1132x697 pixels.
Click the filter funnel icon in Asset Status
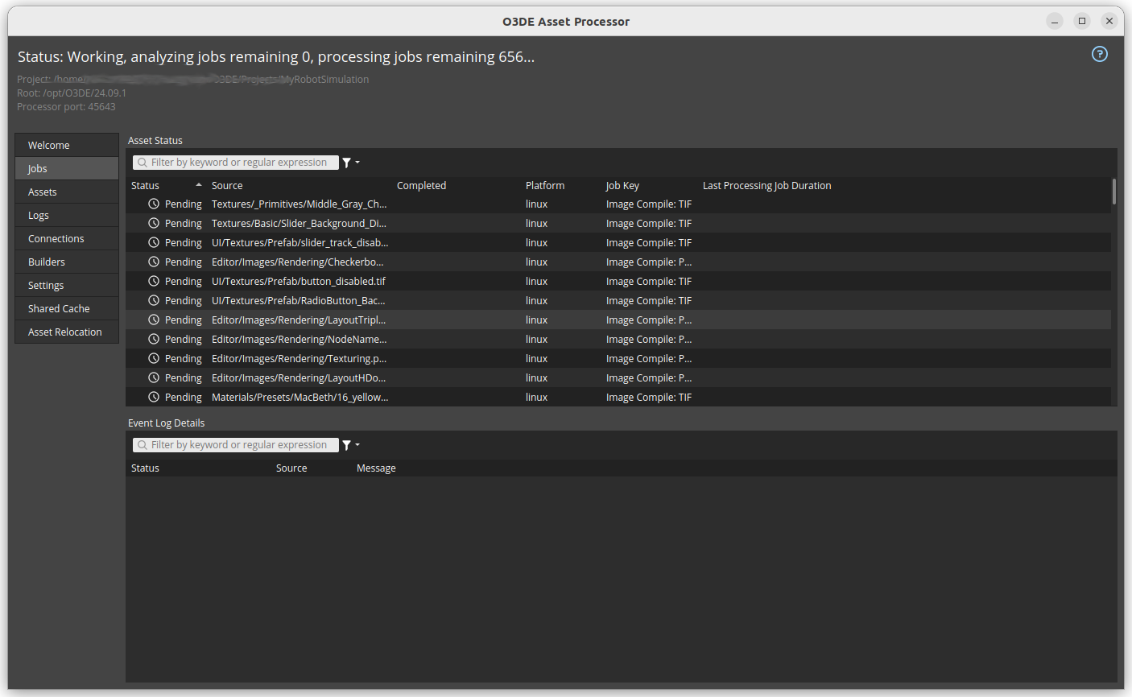tap(346, 163)
